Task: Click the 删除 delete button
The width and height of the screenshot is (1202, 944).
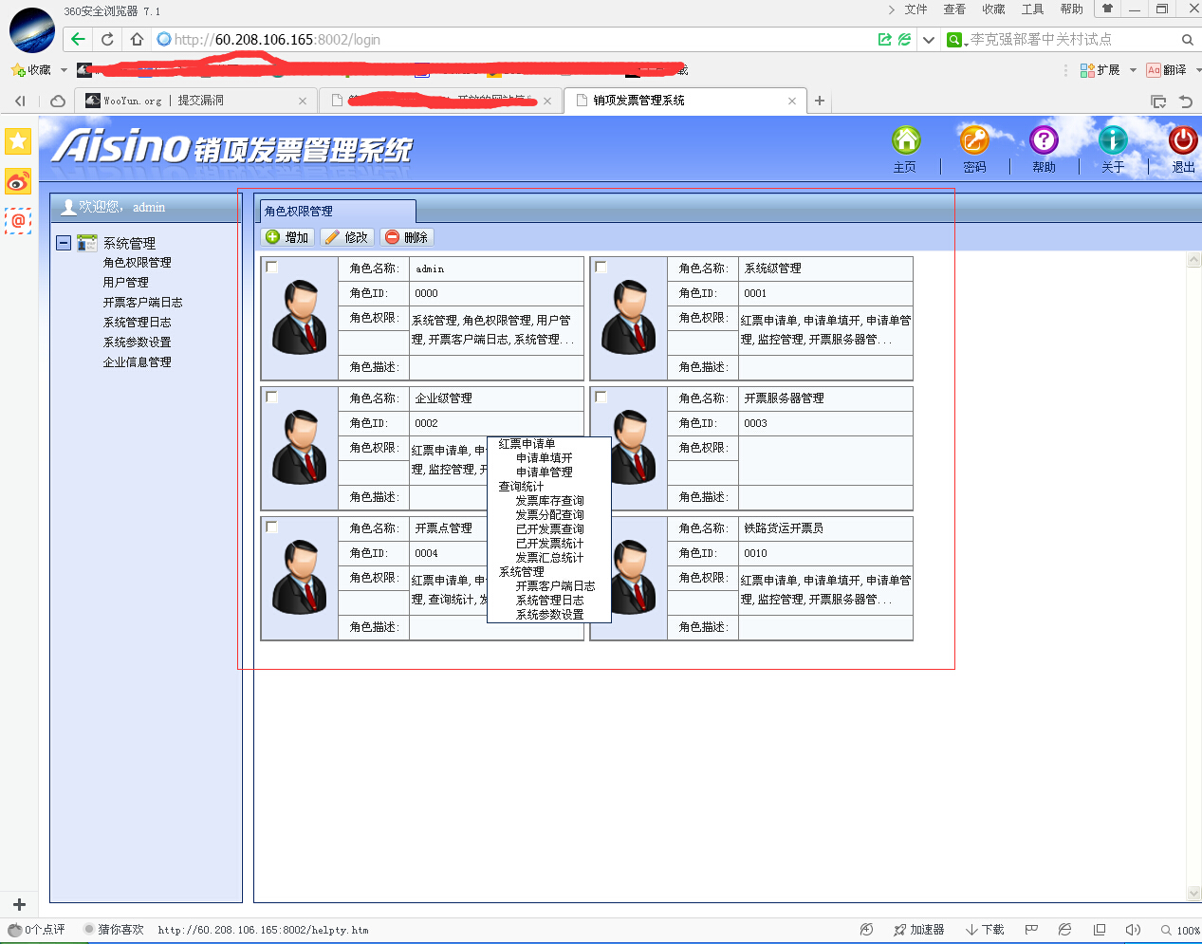Action: point(406,237)
